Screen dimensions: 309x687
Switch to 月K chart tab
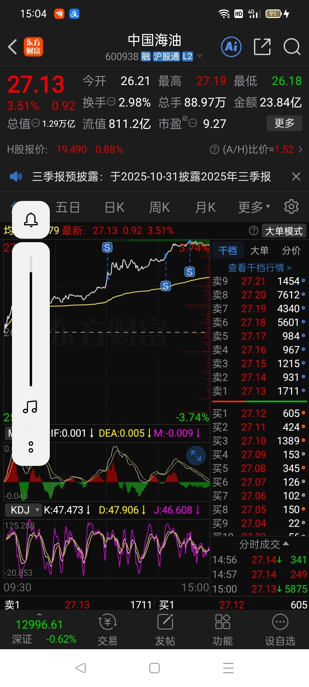click(x=206, y=207)
